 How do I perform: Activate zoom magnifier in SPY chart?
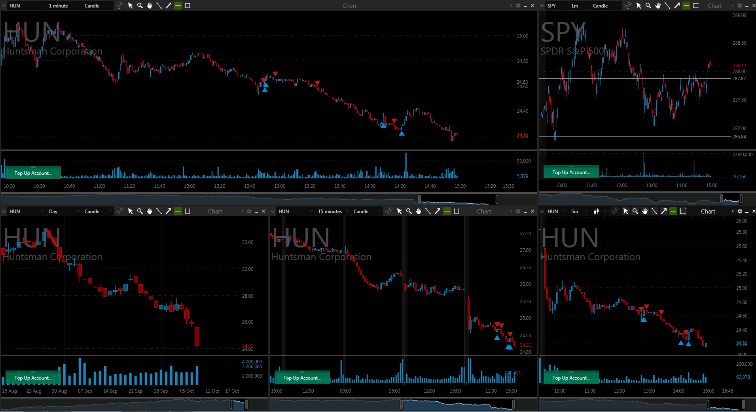click(648, 6)
